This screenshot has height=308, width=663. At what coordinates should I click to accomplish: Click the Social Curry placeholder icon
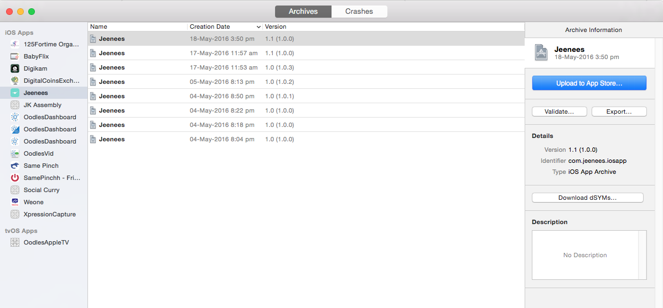coord(15,190)
